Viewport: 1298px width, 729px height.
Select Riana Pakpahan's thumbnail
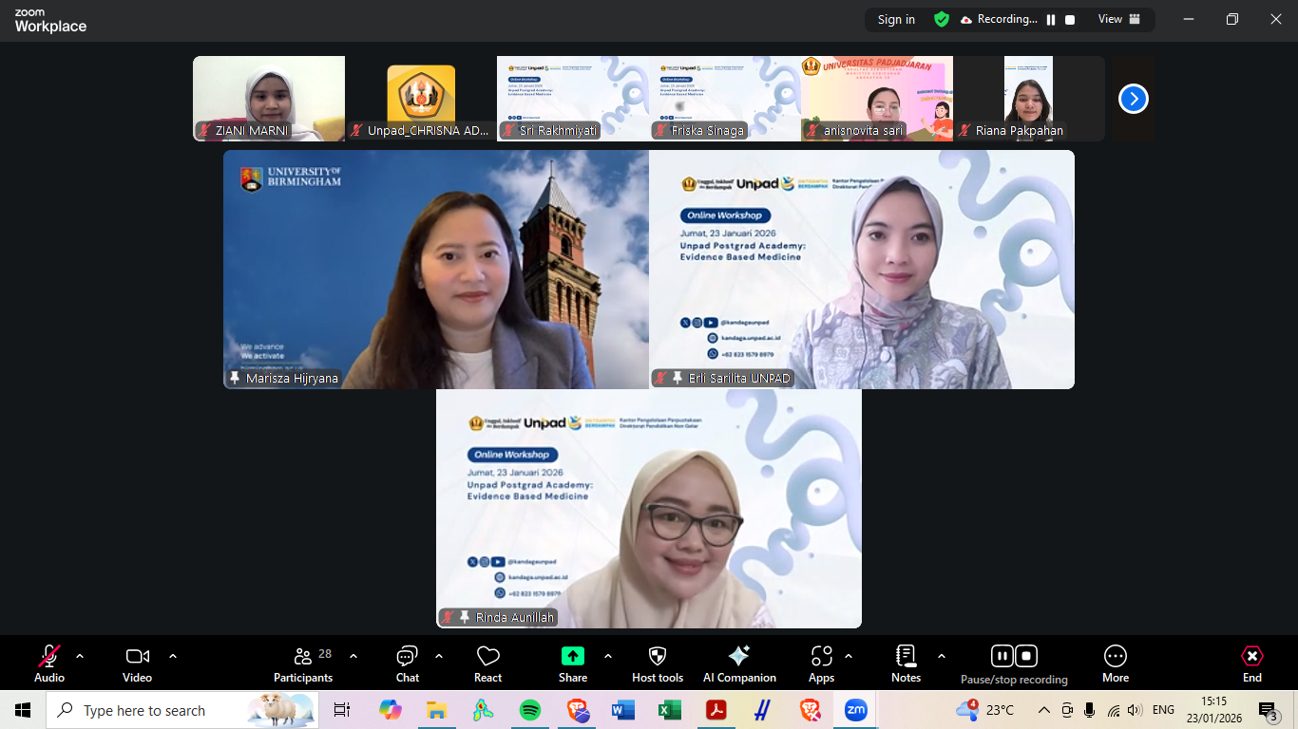pos(1029,99)
